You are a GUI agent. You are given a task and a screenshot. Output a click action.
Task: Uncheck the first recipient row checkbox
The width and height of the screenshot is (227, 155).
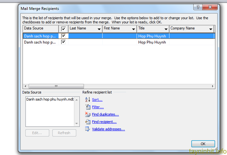63,36
